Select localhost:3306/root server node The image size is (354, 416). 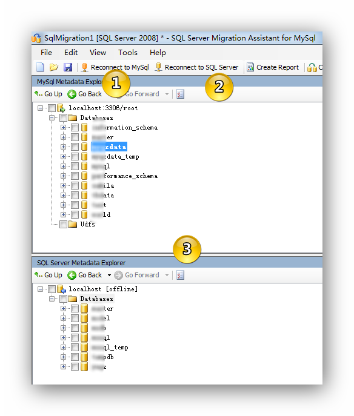[x=103, y=108]
